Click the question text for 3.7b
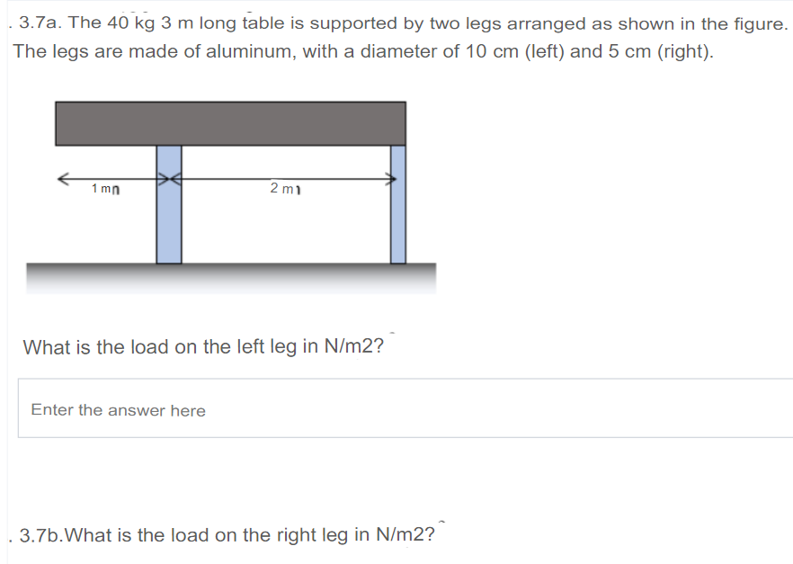Image resolution: width=793 pixels, height=564 pixels. click(x=223, y=534)
